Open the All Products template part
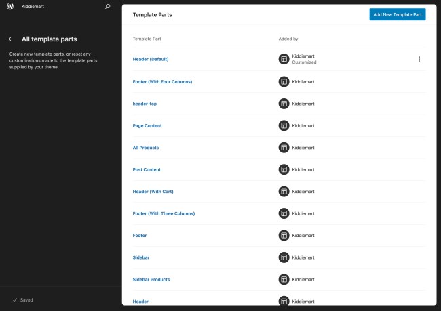Screen dimensions: 441x311 pyautogui.click(x=146, y=148)
